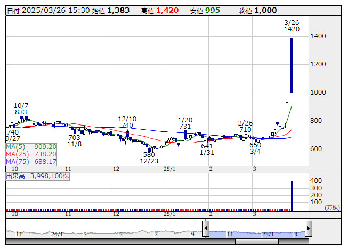This screenshot has width=348, height=250.
Task: Click the 安値 995 value in header
Action: tap(205, 11)
